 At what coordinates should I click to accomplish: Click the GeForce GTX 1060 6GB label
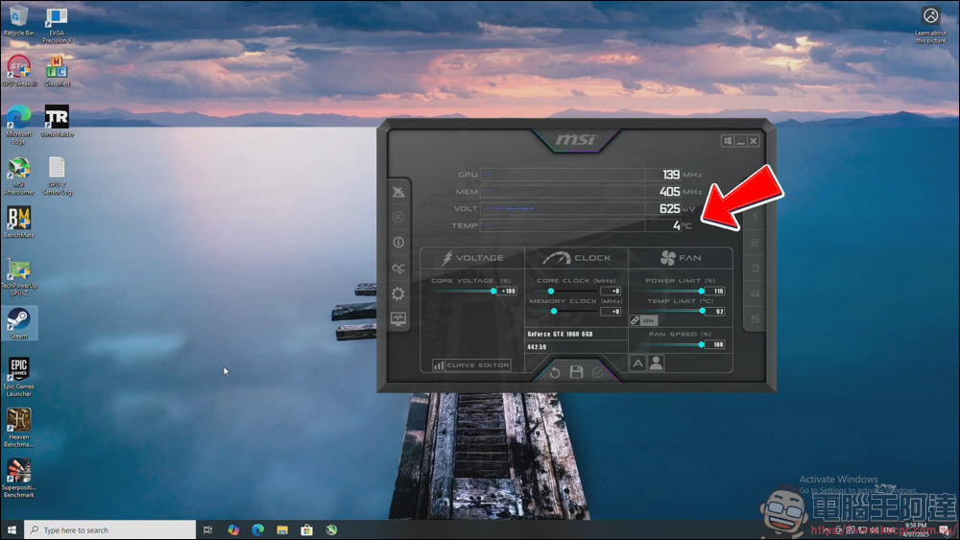(x=561, y=334)
